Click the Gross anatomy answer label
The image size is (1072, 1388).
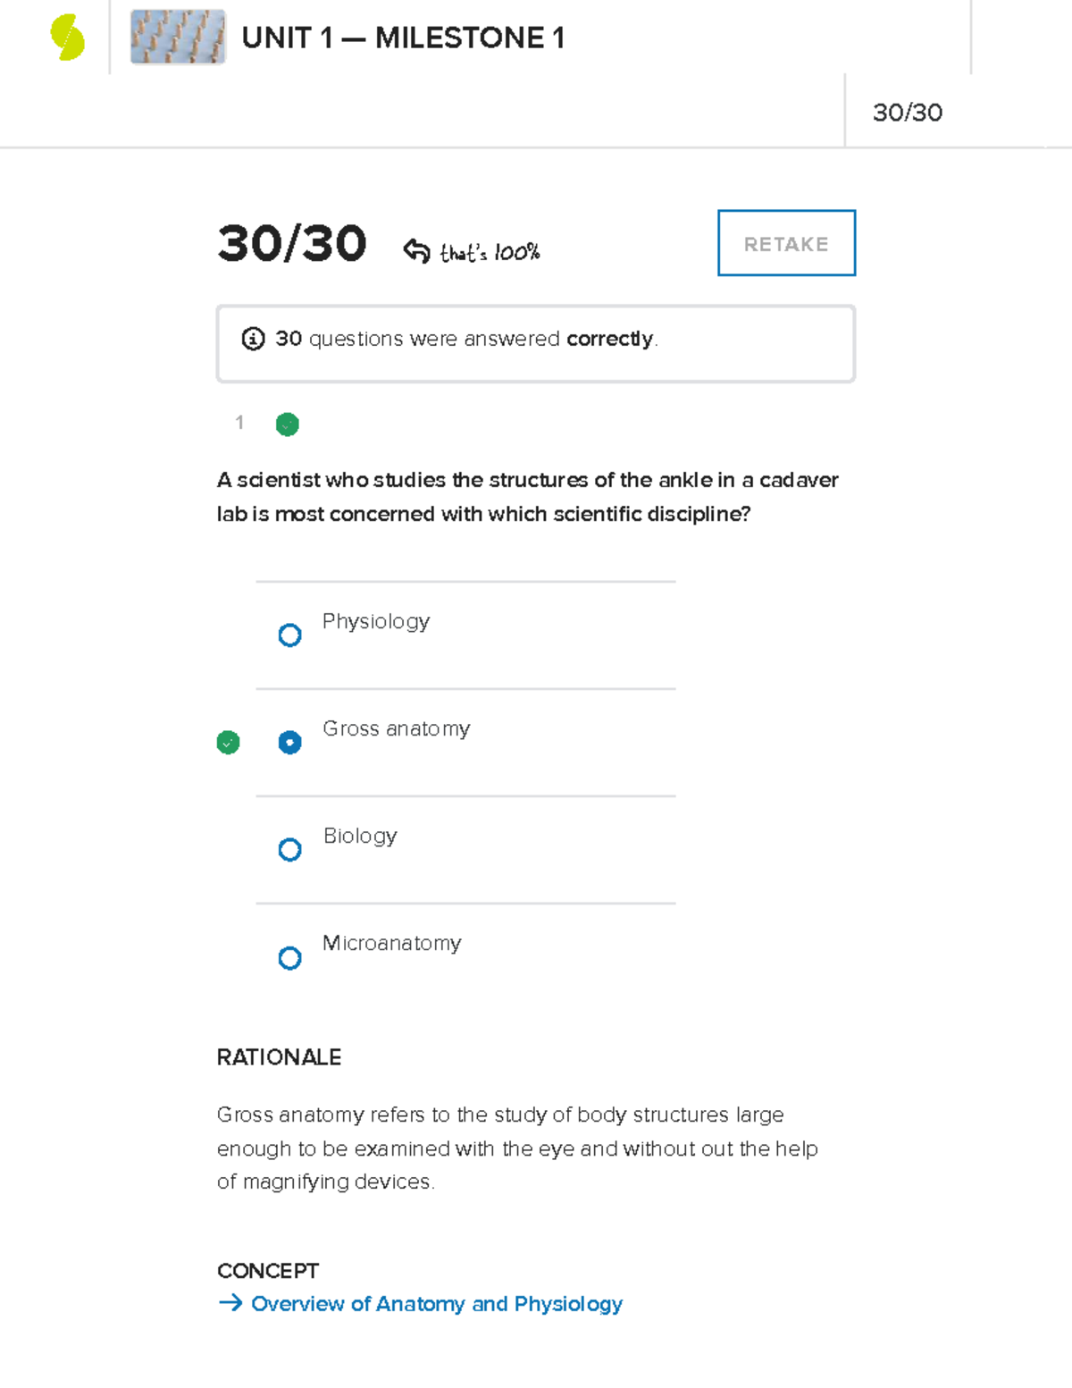point(396,729)
